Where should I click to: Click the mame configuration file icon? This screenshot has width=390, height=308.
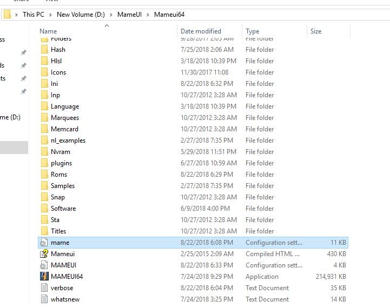44,243
